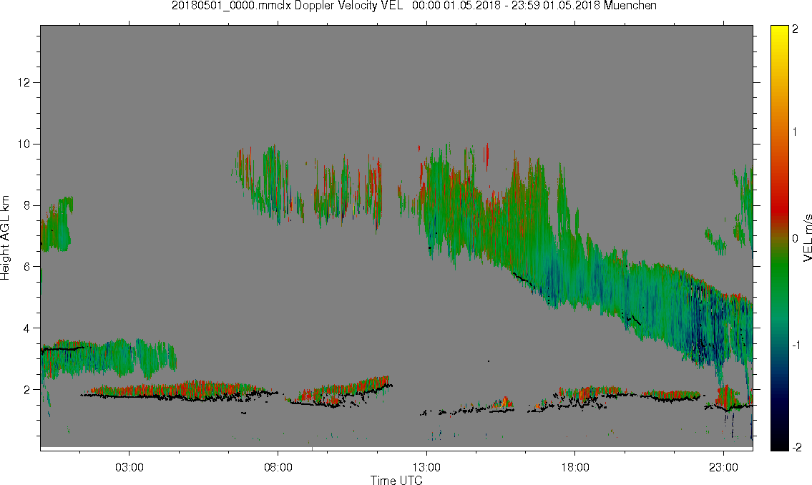Screen dimensions: 812x485
Task: Click the colorbar value -1 label
Action: click(796, 345)
